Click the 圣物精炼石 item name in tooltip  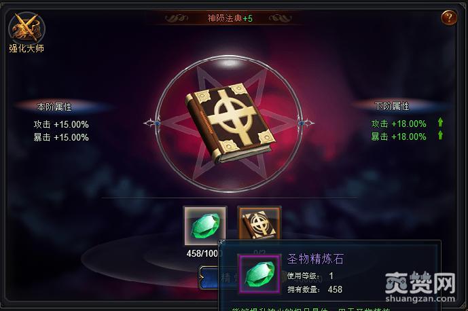pyautogui.click(x=315, y=259)
